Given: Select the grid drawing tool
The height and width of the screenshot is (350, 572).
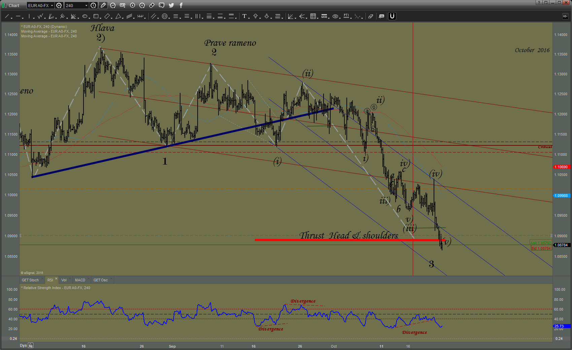Looking at the screenshot, I should click(x=313, y=16).
